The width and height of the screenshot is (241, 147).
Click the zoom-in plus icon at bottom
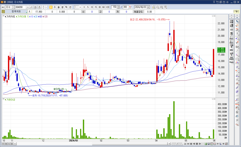191,144
